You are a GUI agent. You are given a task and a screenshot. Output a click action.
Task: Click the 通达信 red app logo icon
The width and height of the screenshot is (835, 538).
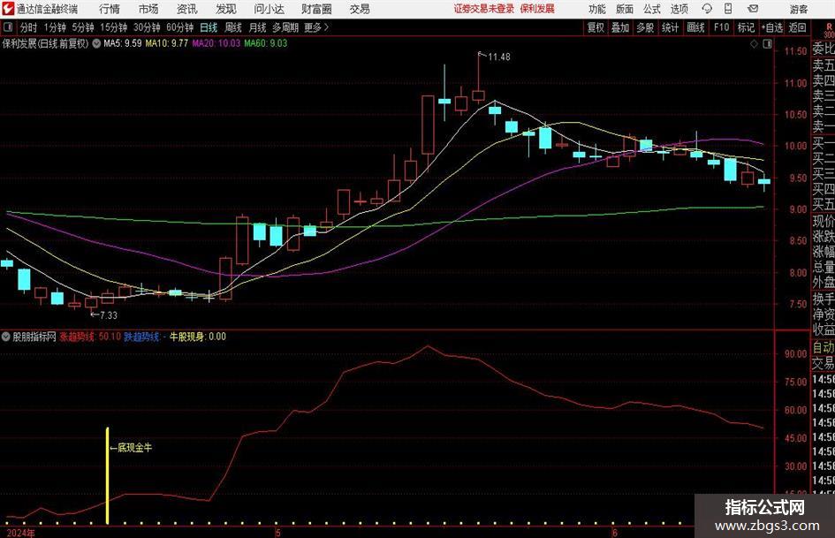[8, 9]
